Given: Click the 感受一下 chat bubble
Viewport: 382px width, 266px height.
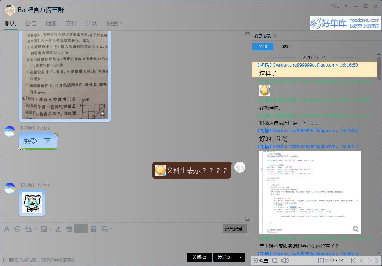Looking at the screenshot, I should (38, 141).
